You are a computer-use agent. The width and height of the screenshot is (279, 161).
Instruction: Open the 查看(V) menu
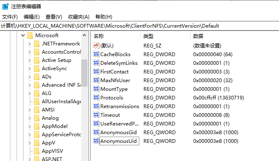pyautogui.click(x=54, y=17)
